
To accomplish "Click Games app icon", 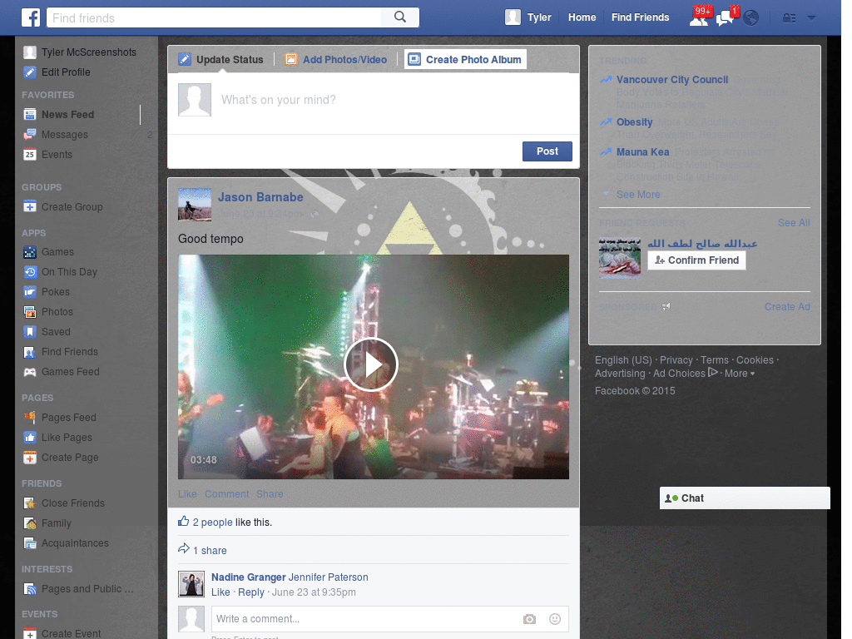I will [30, 252].
